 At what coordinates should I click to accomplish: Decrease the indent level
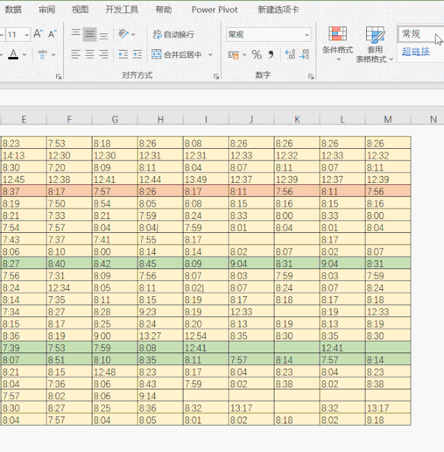[123, 54]
